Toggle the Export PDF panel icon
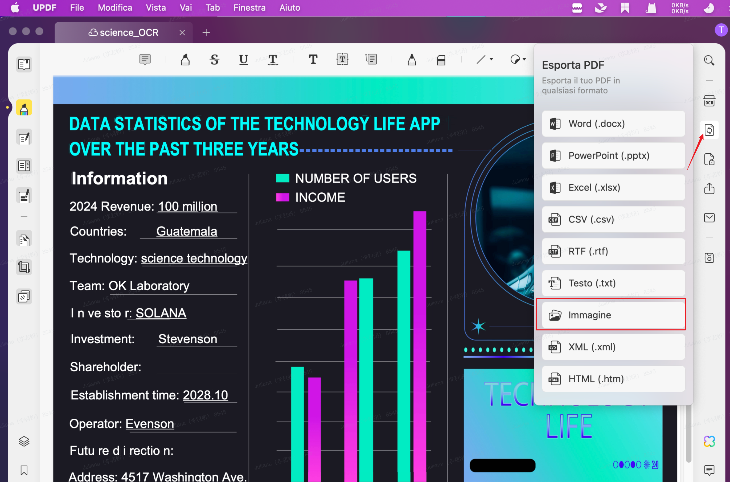The image size is (730, 482). coord(709,130)
